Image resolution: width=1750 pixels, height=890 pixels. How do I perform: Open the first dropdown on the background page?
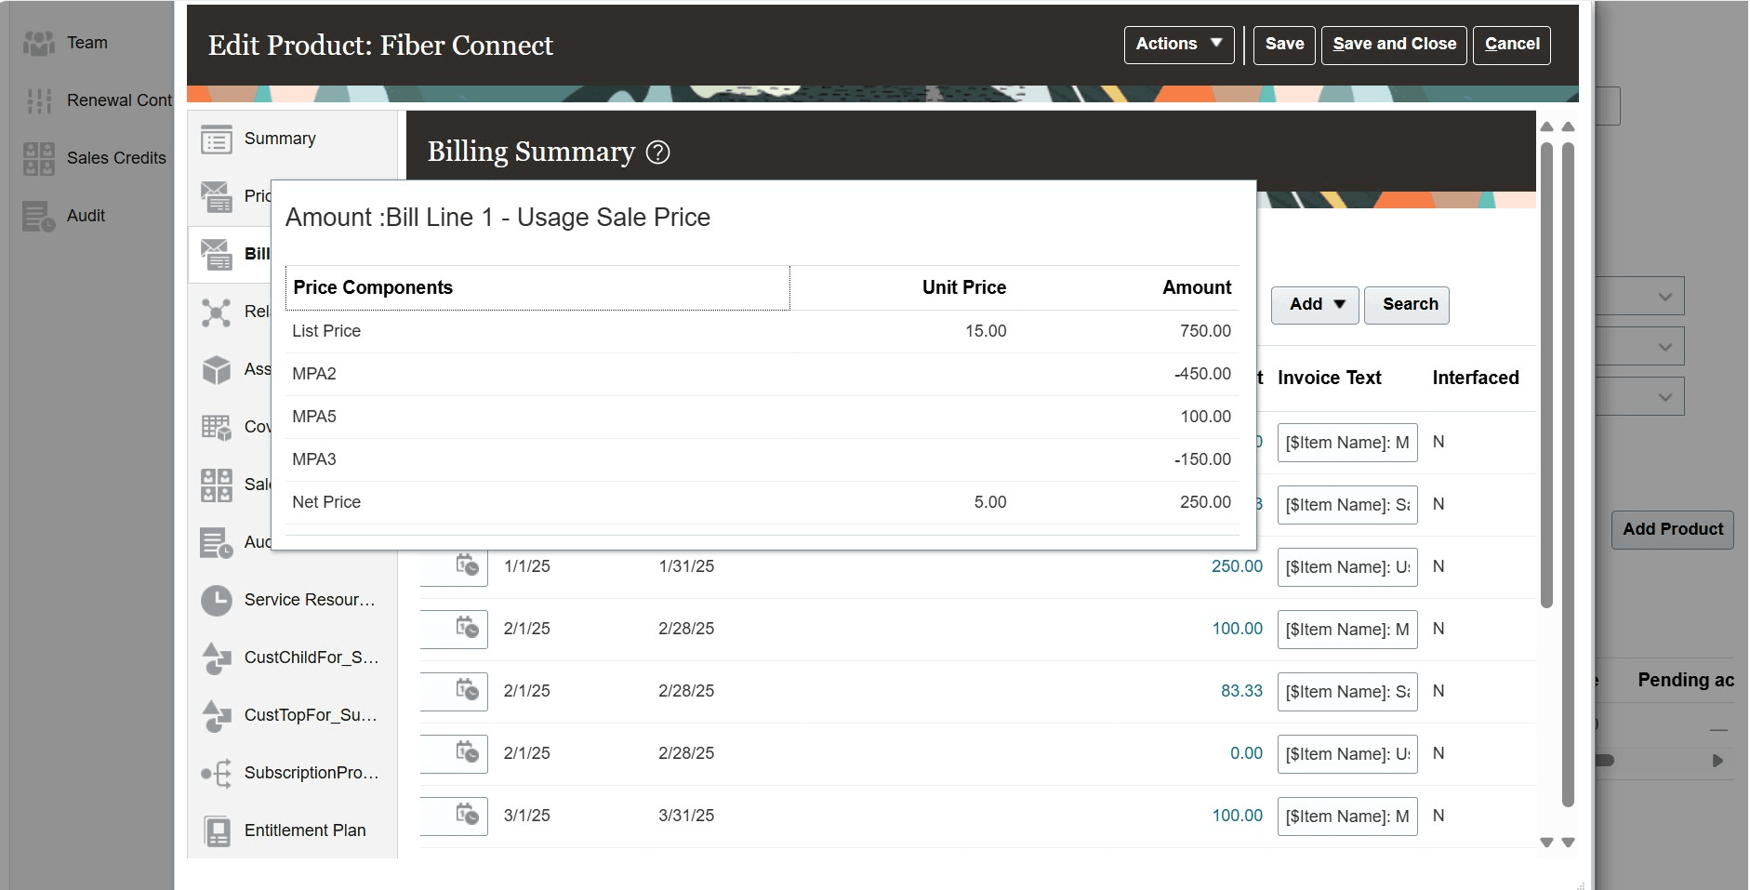[1640, 297]
